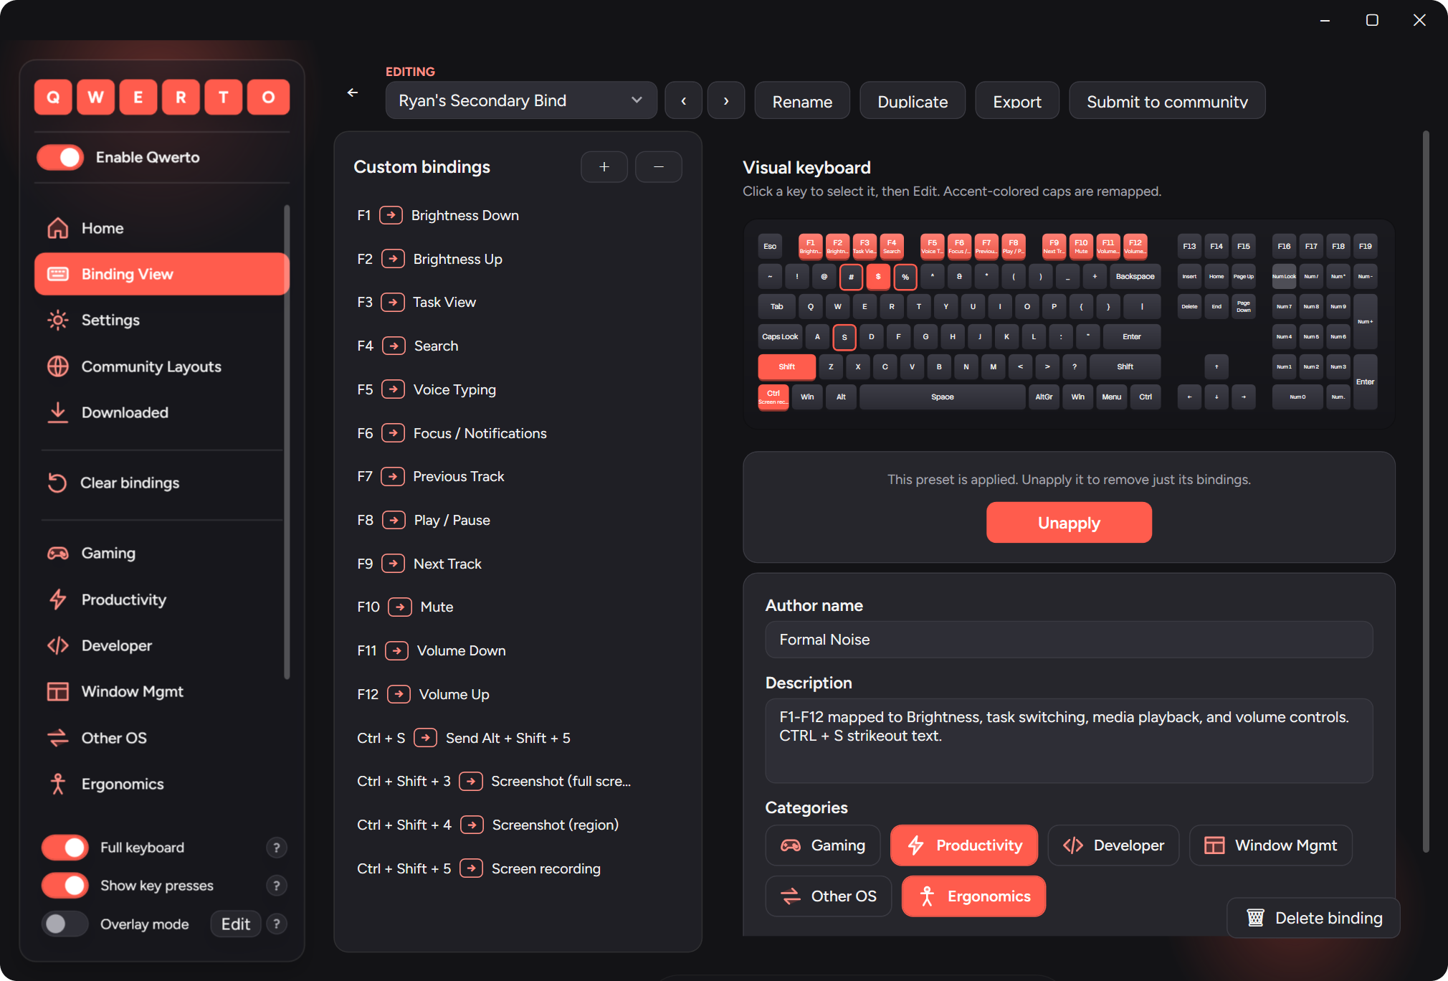The width and height of the screenshot is (1448, 981).
Task: Click the plus icon to add a custom binding
Action: pyautogui.click(x=604, y=167)
